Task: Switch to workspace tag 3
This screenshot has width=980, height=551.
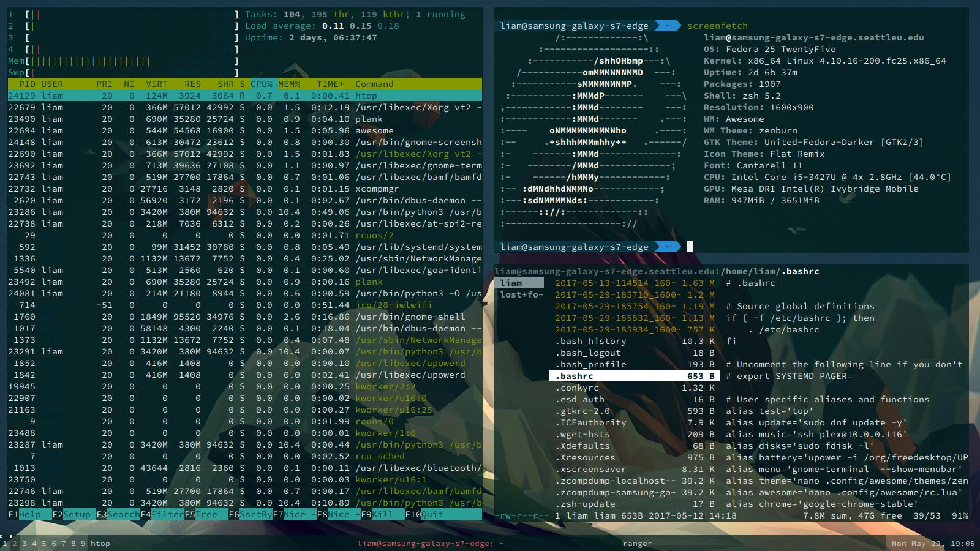Action: 24,543
